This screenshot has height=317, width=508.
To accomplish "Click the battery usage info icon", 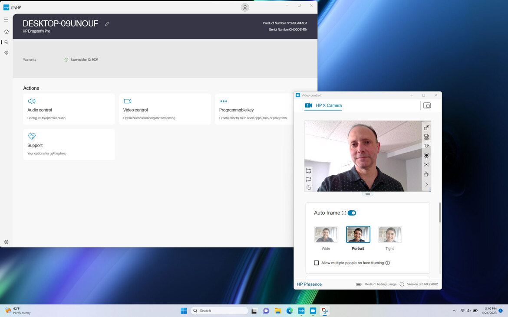I will click(402, 284).
